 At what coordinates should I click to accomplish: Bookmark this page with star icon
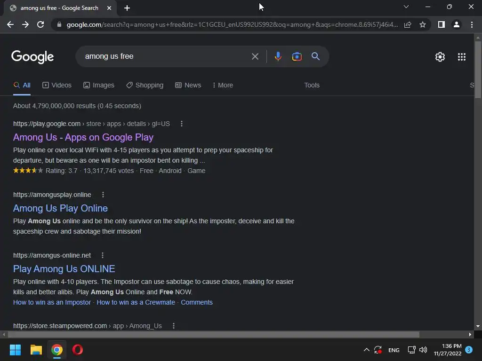click(x=423, y=24)
